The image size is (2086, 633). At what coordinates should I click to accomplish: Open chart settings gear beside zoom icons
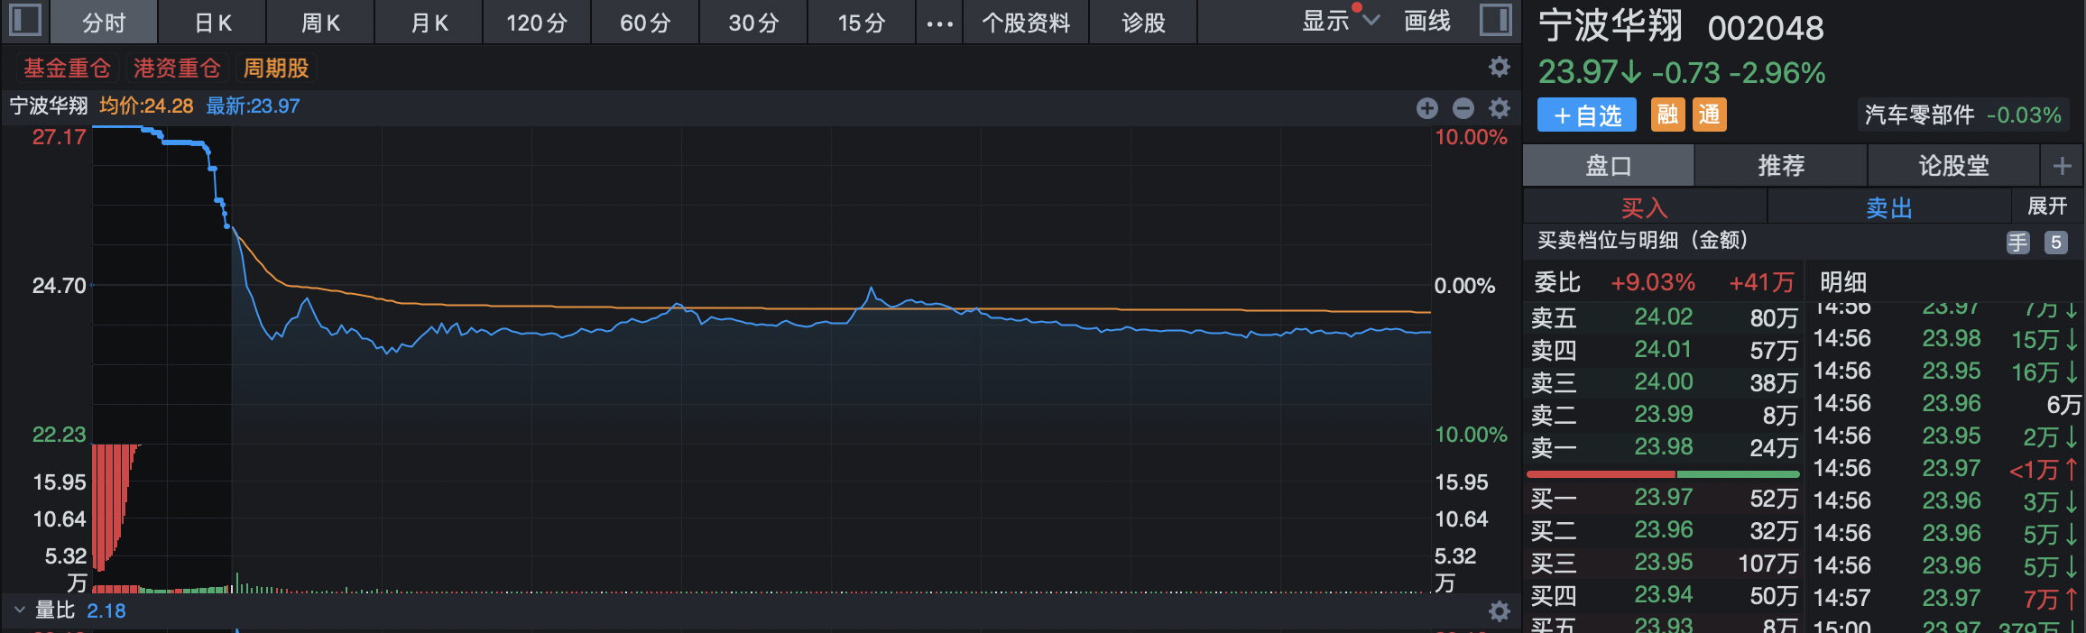[x=1499, y=108]
